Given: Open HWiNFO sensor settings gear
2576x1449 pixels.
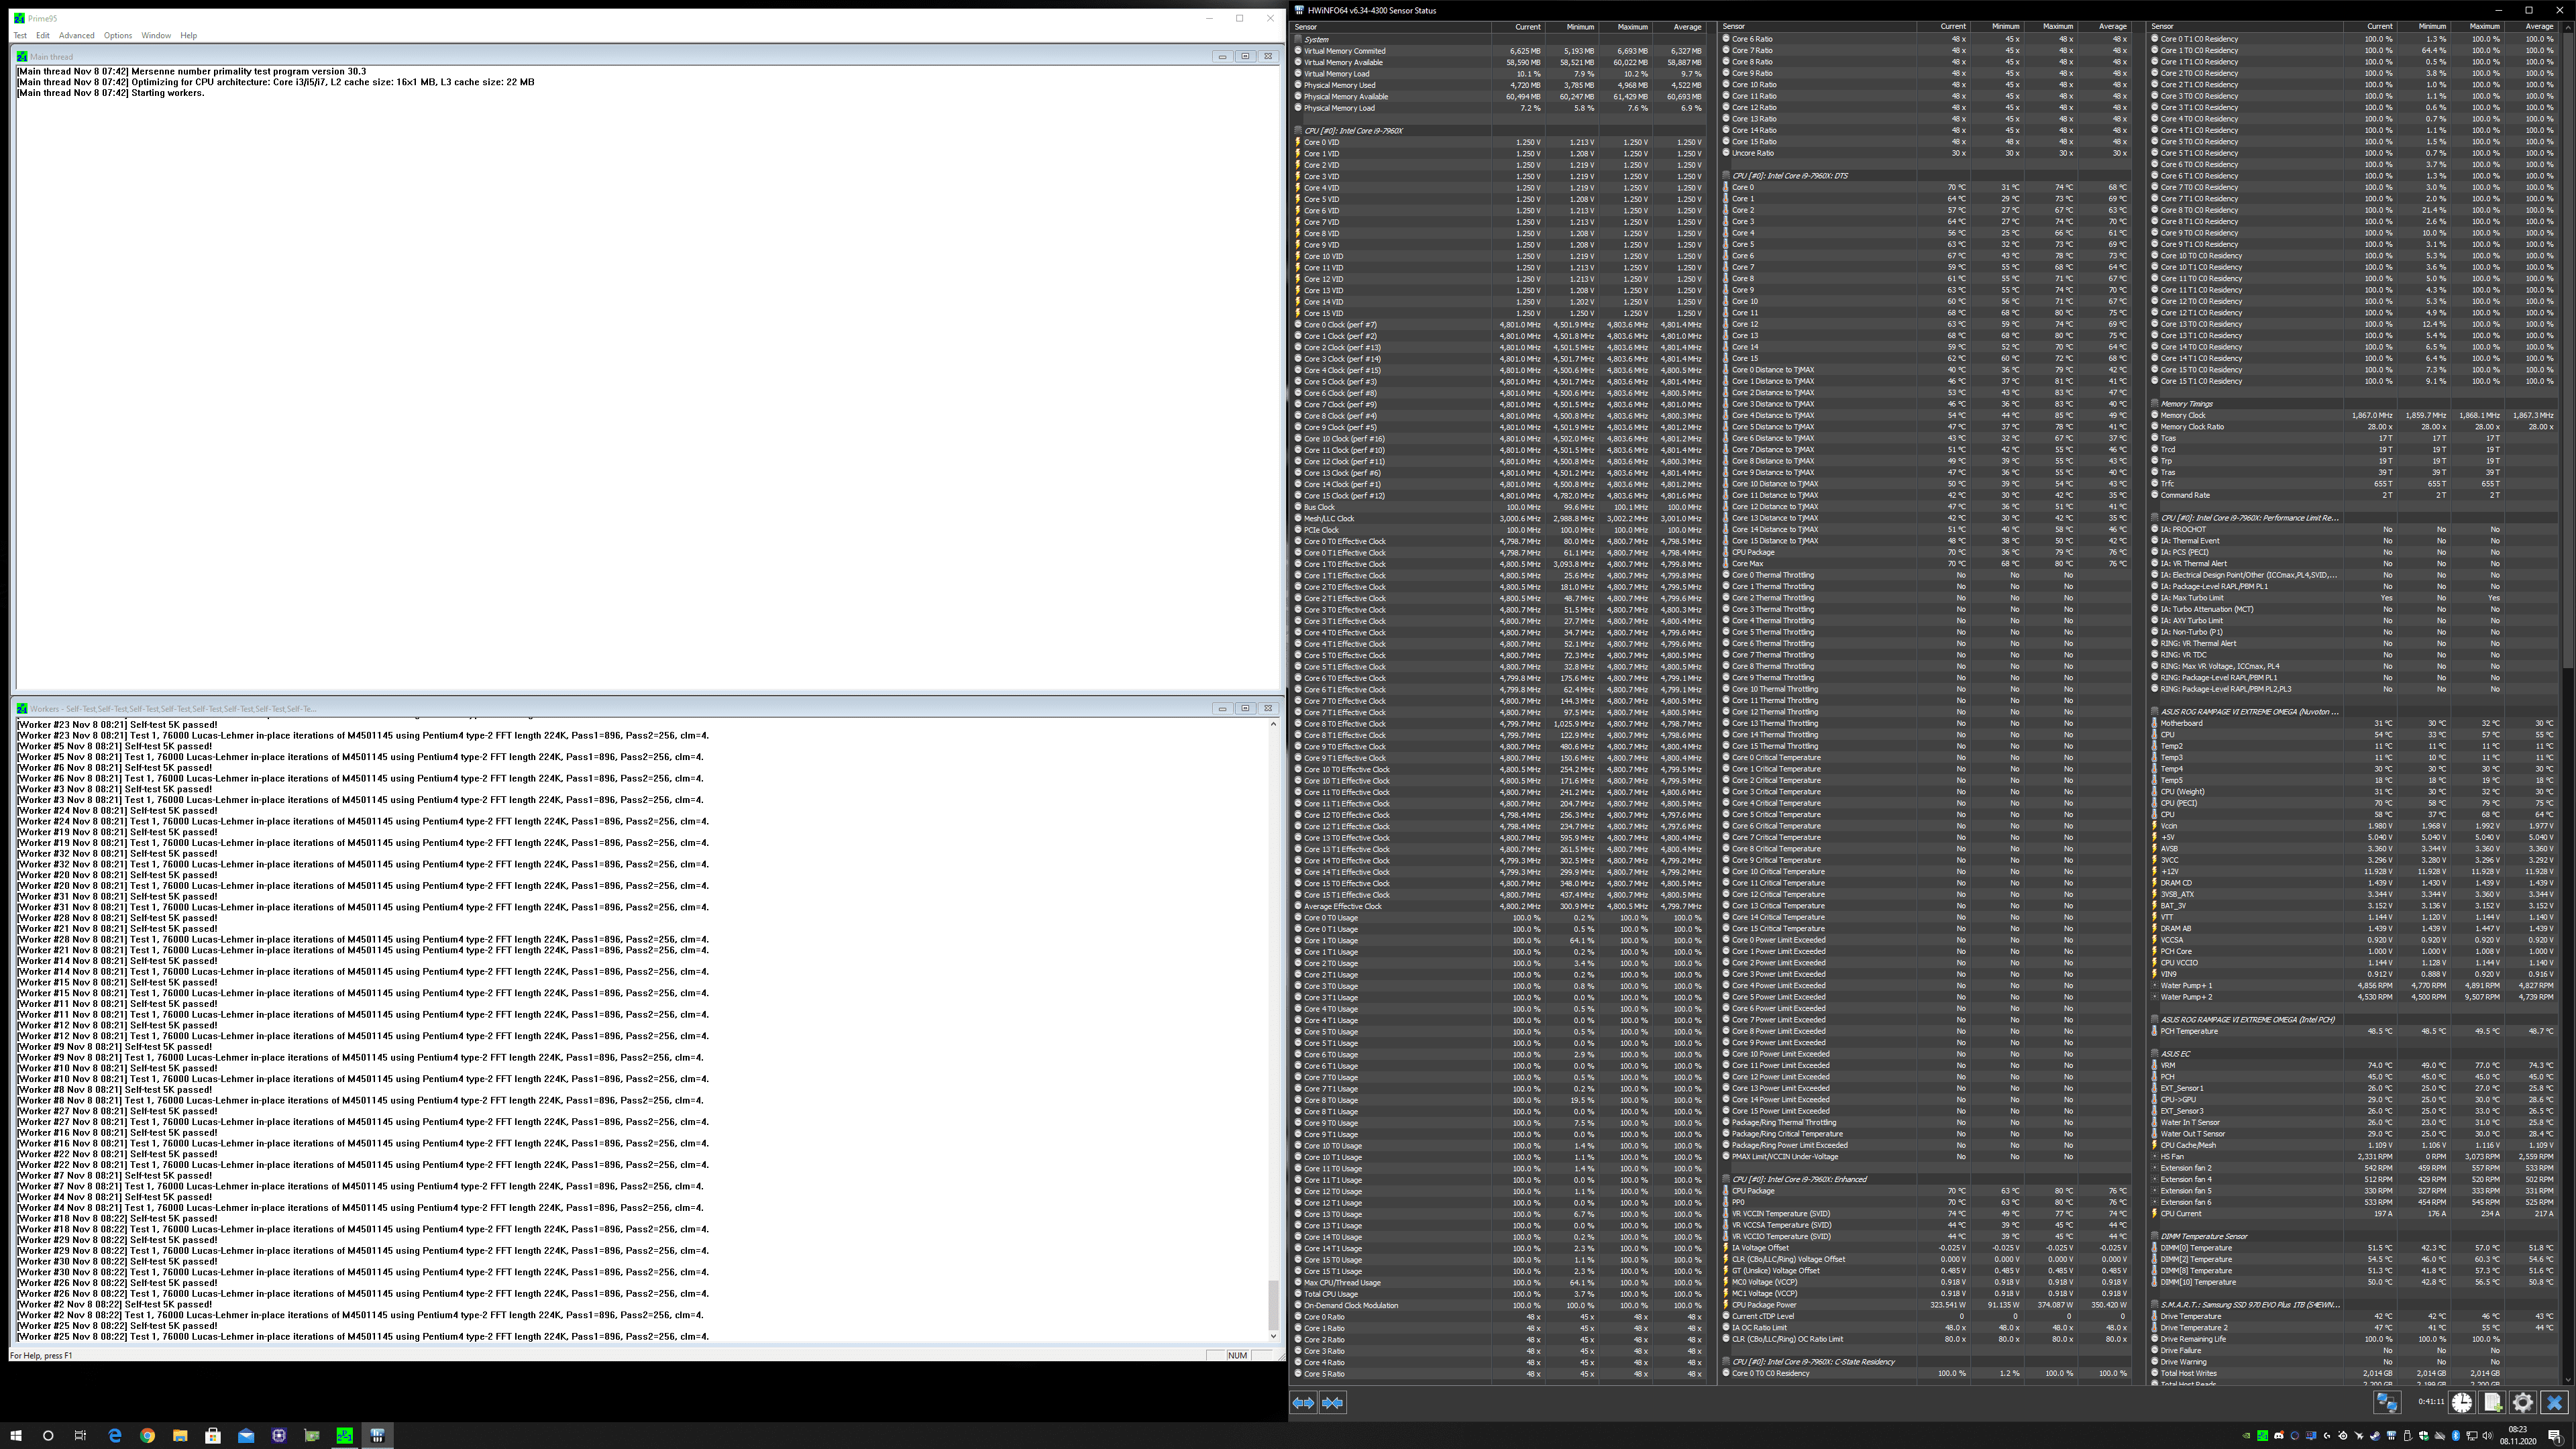Looking at the screenshot, I should (x=2523, y=1403).
